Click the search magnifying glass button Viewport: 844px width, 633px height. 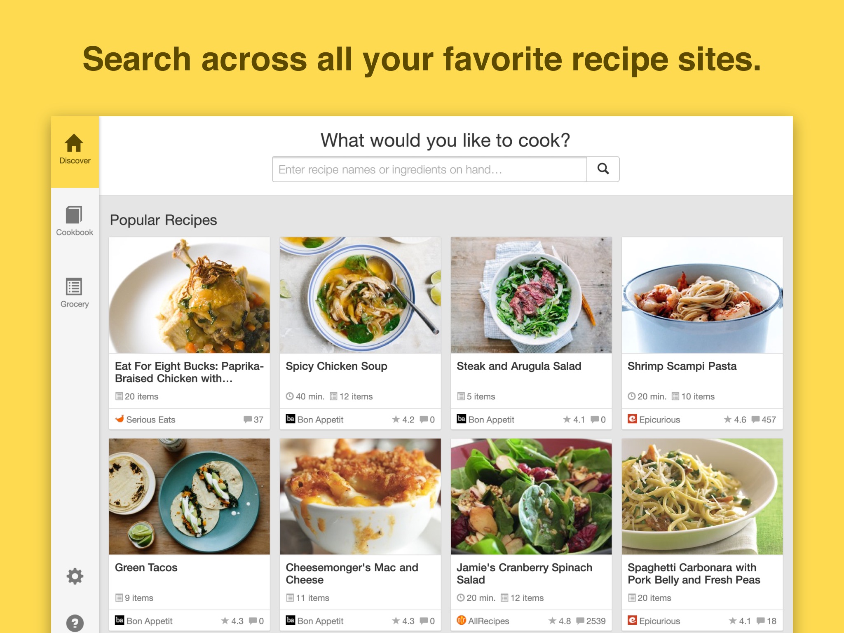(603, 169)
